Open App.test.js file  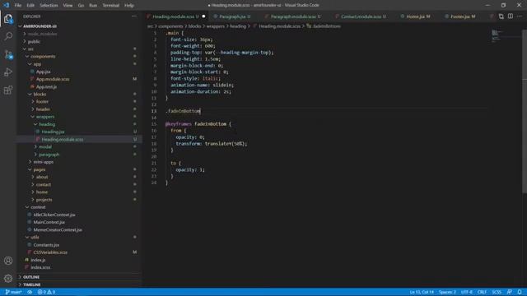46,86
